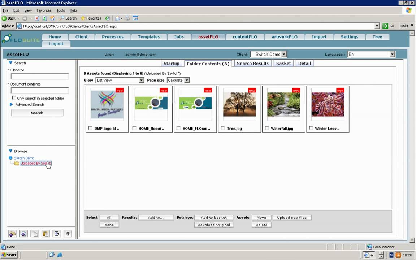416x260 pixels.
Task: Check the HOME_flosui asset checkbox
Action: click(134, 128)
